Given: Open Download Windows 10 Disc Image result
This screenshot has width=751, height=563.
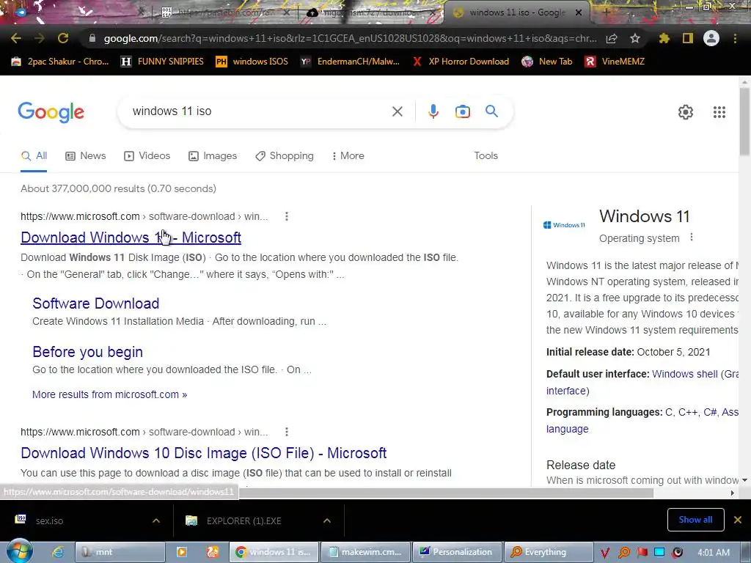Looking at the screenshot, I should click(204, 453).
